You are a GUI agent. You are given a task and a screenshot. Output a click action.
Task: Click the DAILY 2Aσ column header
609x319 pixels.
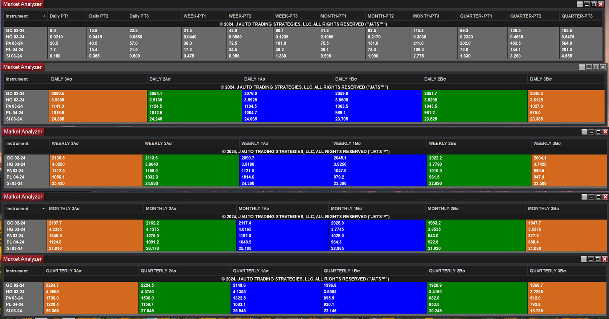pyautogui.click(x=194, y=79)
